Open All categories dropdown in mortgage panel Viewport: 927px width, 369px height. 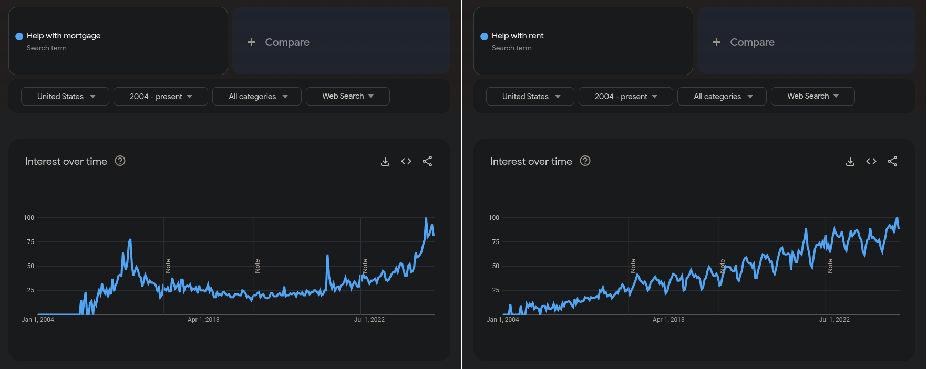pos(257,97)
